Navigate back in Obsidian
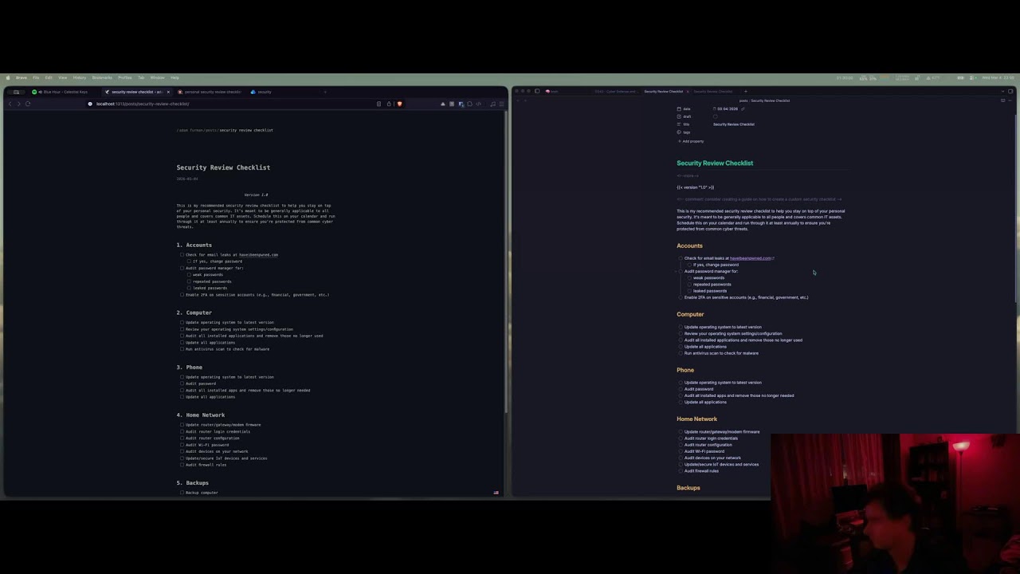This screenshot has width=1020, height=574. coord(518,100)
